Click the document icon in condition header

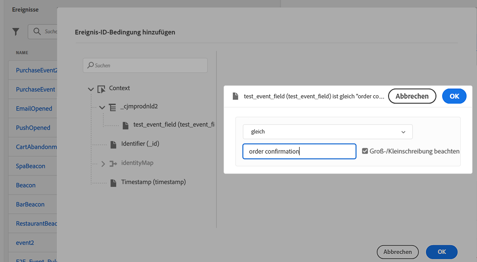pyautogui.click(x=235, y=96)
